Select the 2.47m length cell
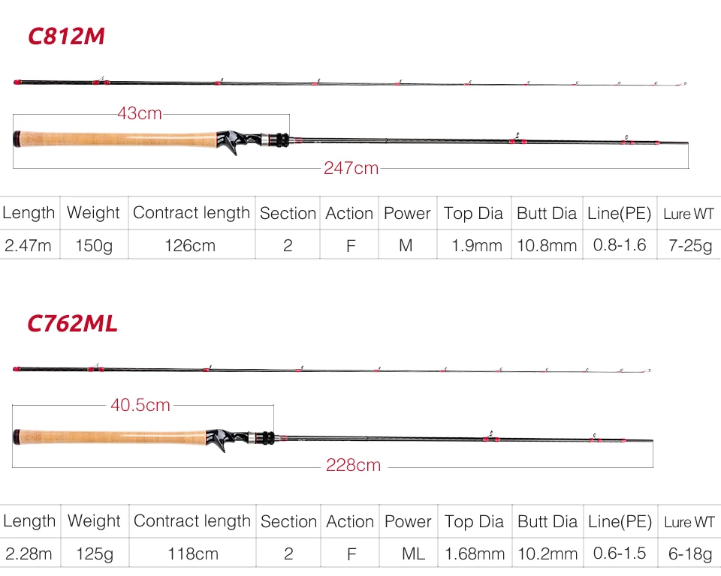 click(x=29, y=244)
